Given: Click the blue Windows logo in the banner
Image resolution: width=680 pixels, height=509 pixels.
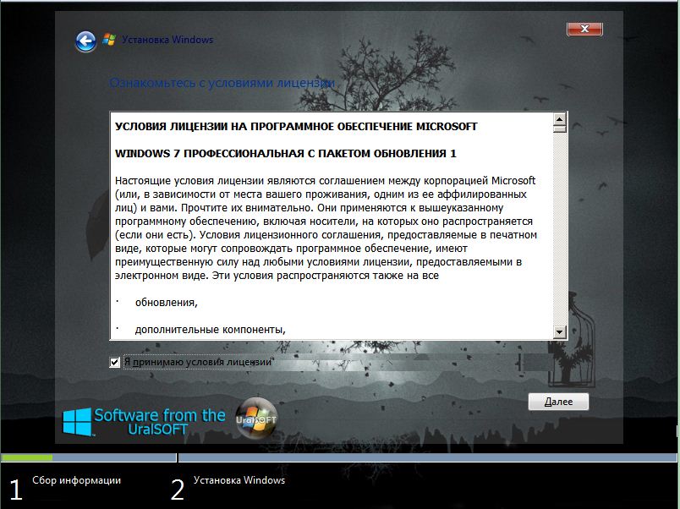Looking at the screenshot, I should tap(77, 422).
